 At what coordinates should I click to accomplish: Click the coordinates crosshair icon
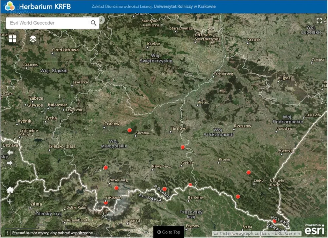pyautogui.click(x=7, y=233)
